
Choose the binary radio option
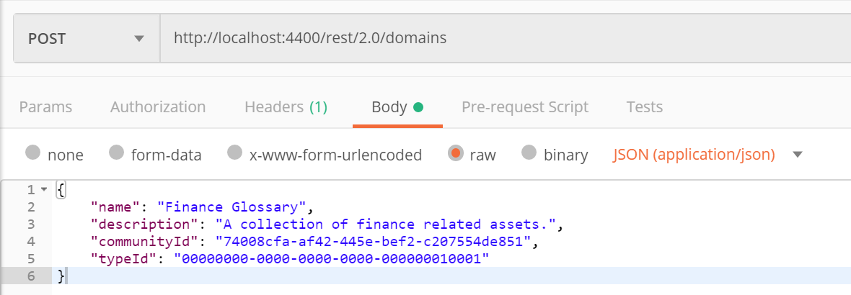pyautogui.click(x=529, y=153)
